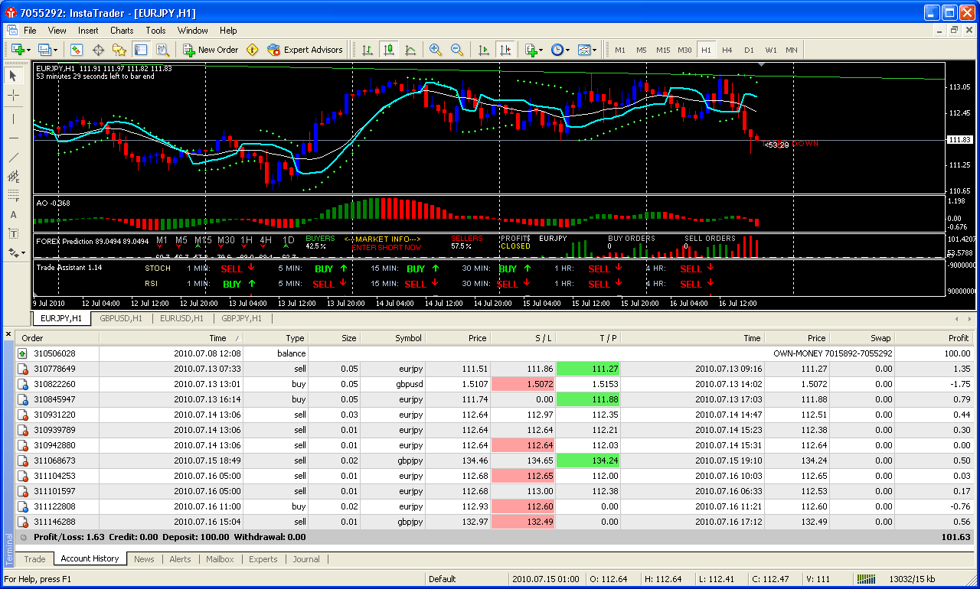Open the Market Watch window icon
Viewport: 980px width, 589px height.
[x=77, y=50]
